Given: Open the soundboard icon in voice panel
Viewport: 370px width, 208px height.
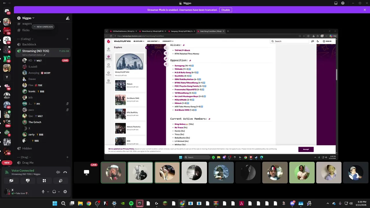Looking at the screenshot, I should tap(61, 181).
